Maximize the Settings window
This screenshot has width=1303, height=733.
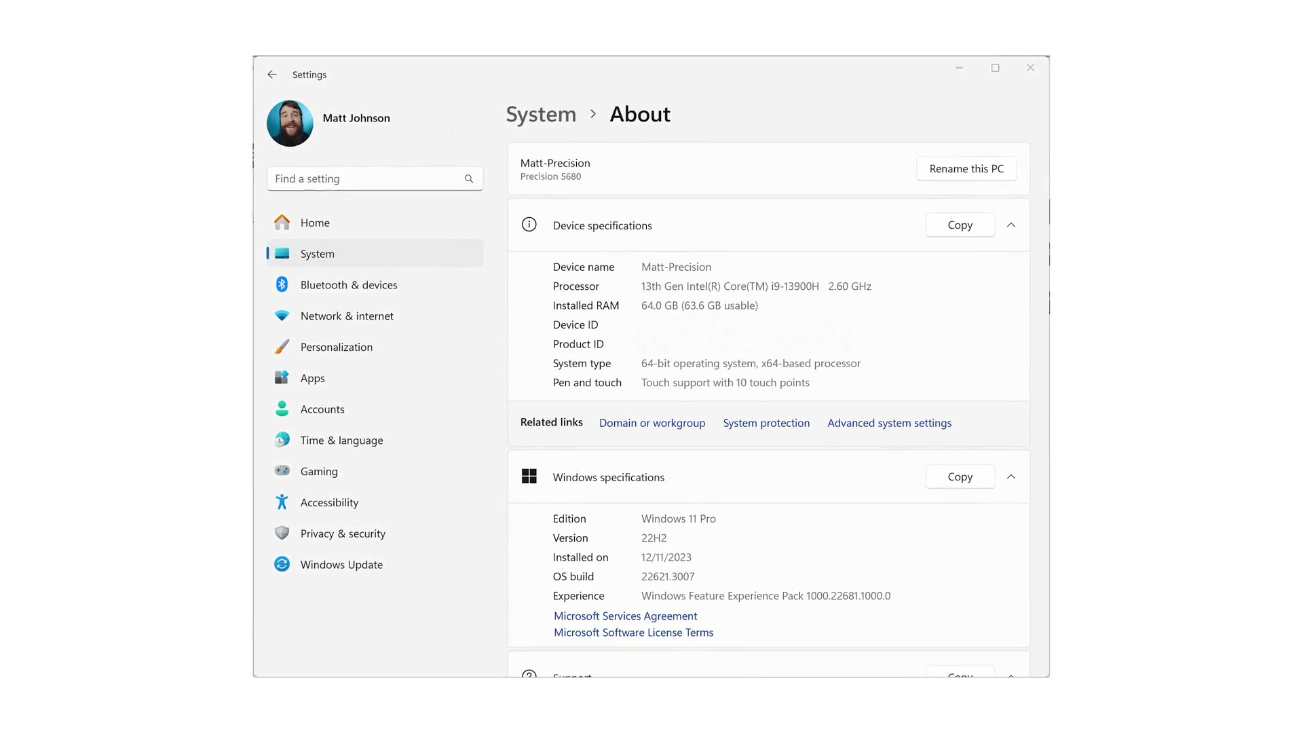995,68
